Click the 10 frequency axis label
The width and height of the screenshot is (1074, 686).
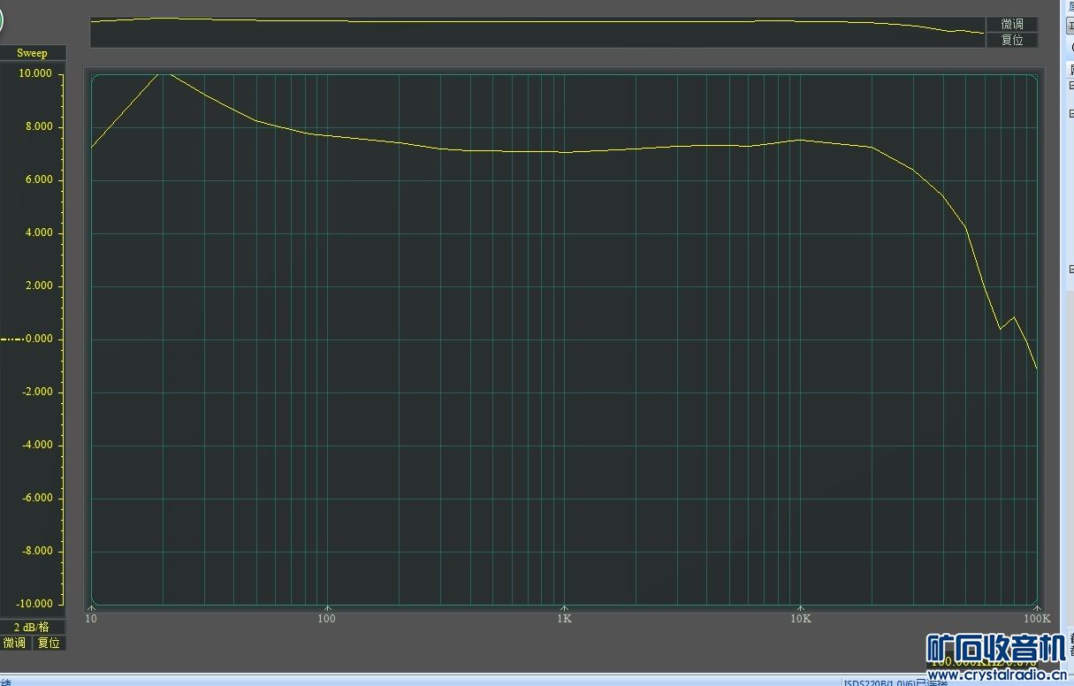click(x=91, y=619)
